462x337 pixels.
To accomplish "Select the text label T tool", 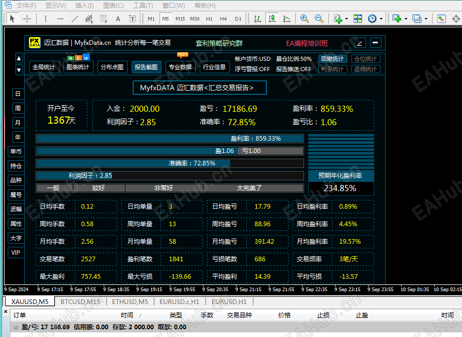I will (x=132, y=19).
